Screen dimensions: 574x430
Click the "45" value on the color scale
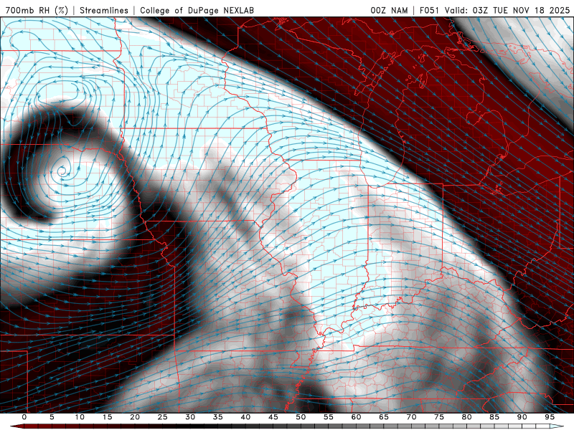click(x=273, y=417)
